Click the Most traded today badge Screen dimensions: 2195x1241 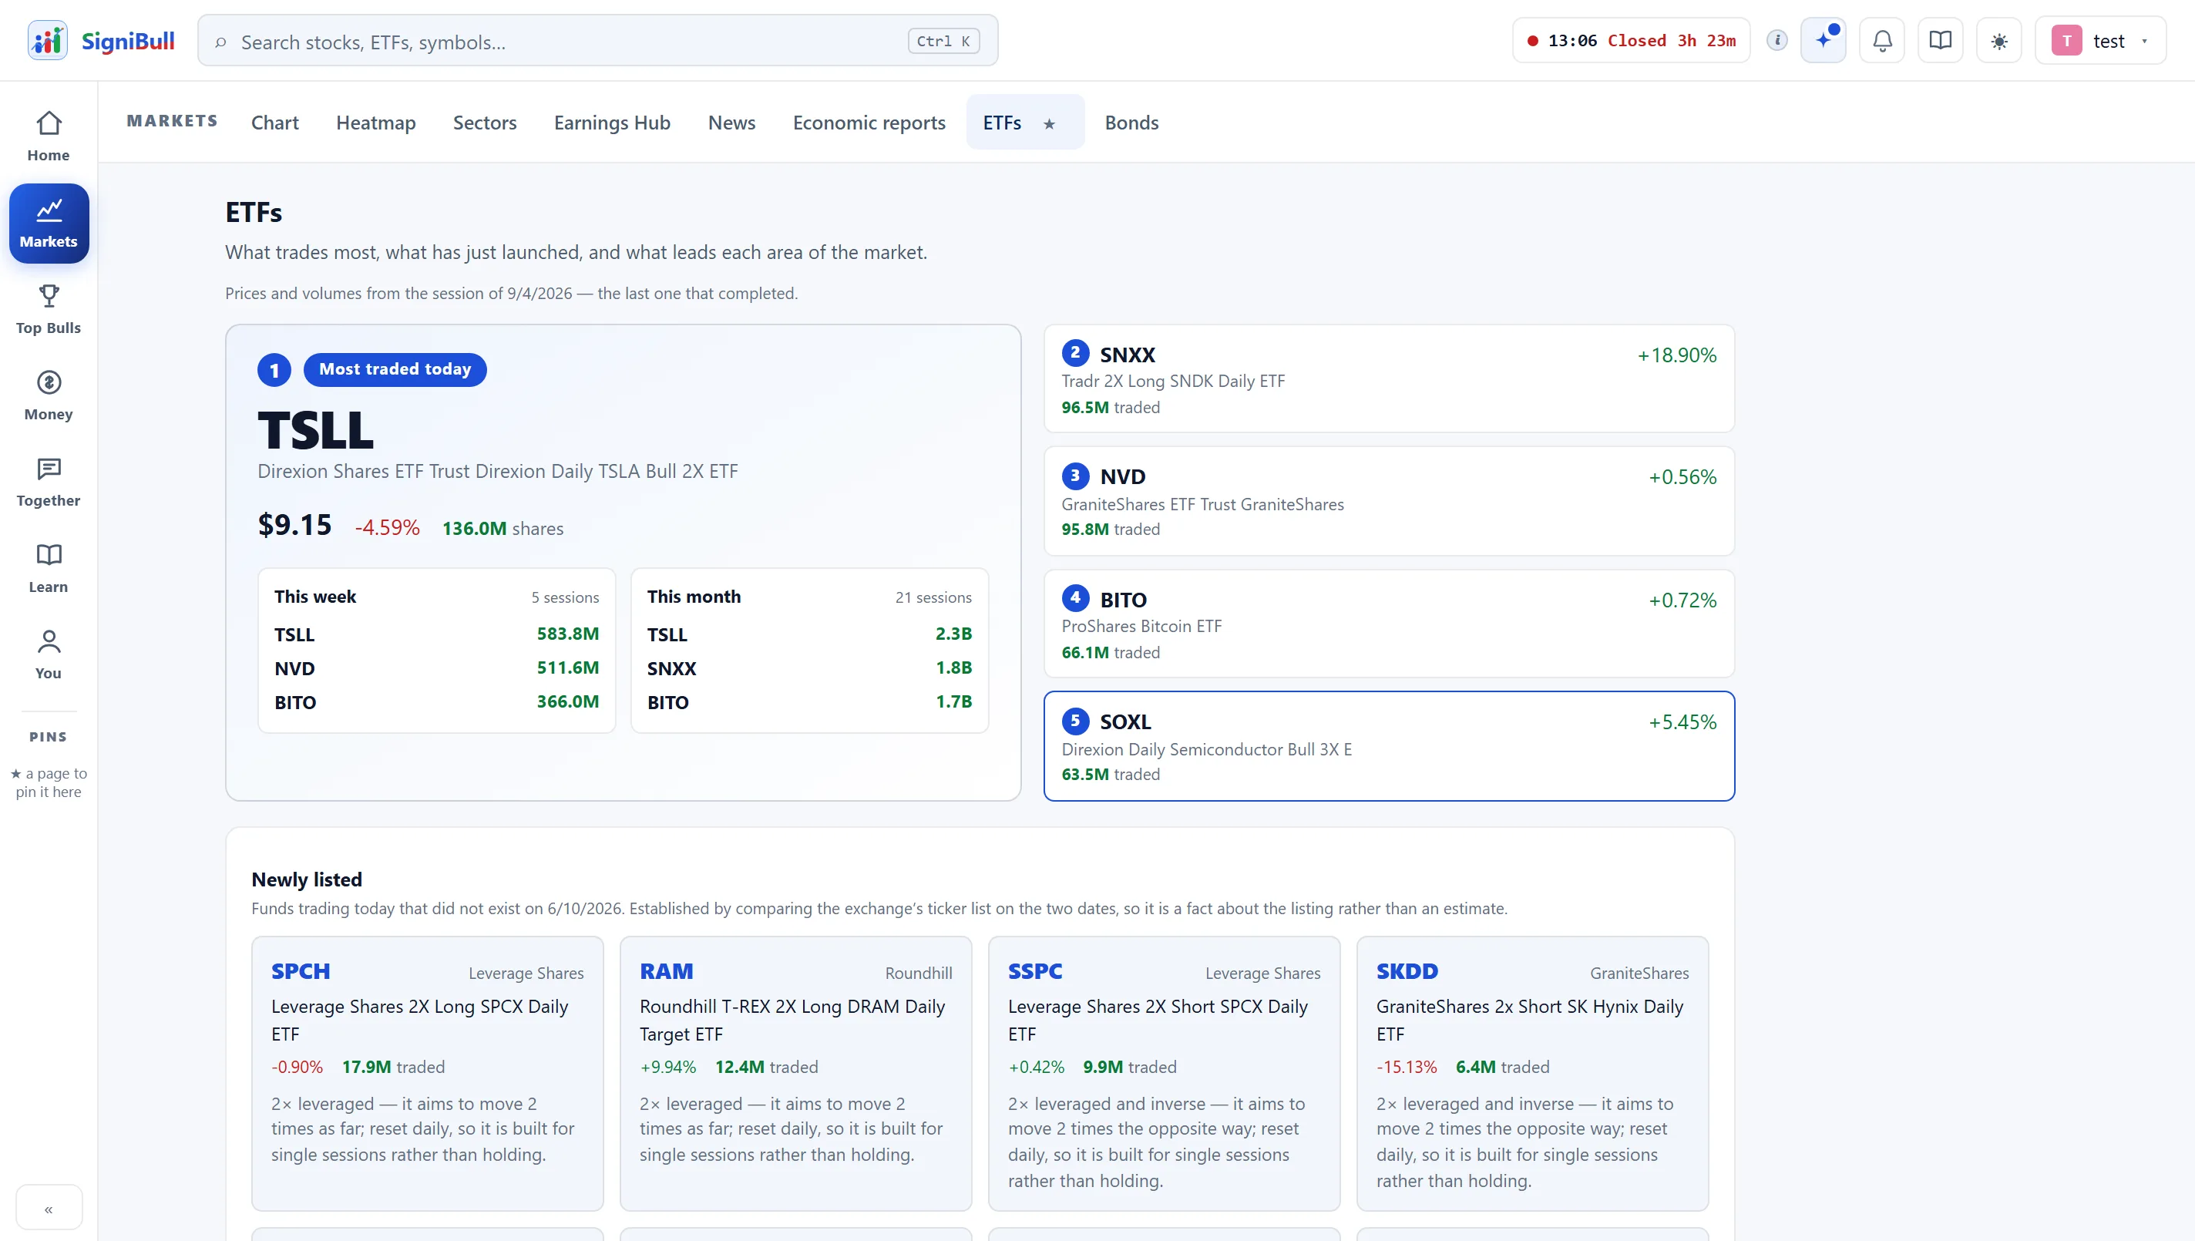[x=395, y=369]
